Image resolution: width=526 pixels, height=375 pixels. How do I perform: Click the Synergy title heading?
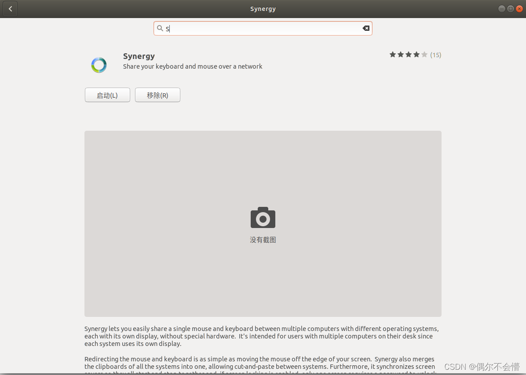(x=139, y=56)
